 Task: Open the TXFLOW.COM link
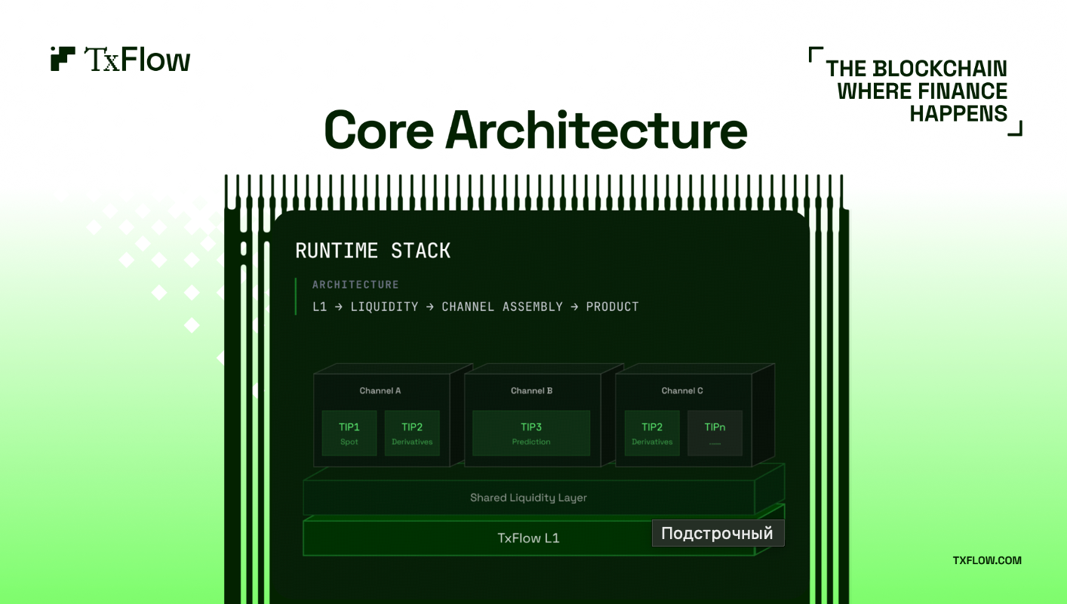[x=986, y=560]
